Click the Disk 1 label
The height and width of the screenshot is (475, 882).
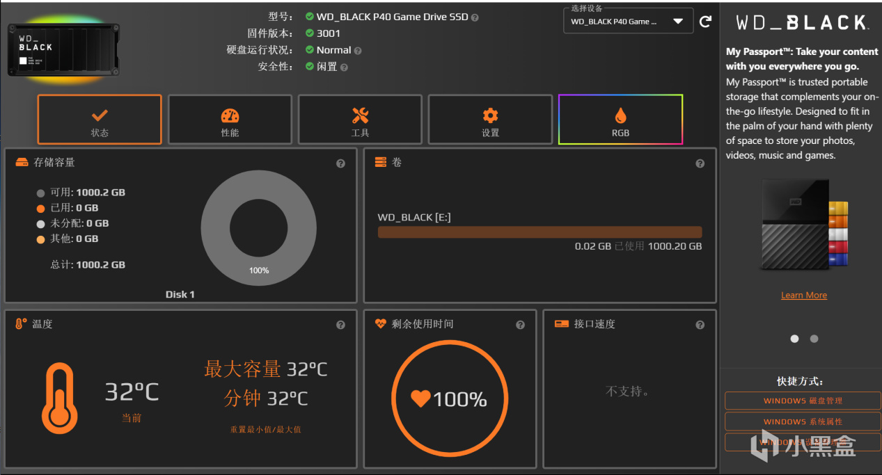tap(180, 295)
